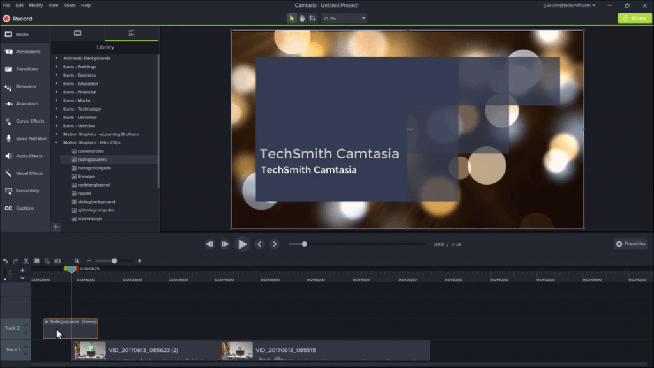Add item to Library with plus button
Image resolution: width=654 pixels, height=368 pixels.
click(x=56, y=227)
